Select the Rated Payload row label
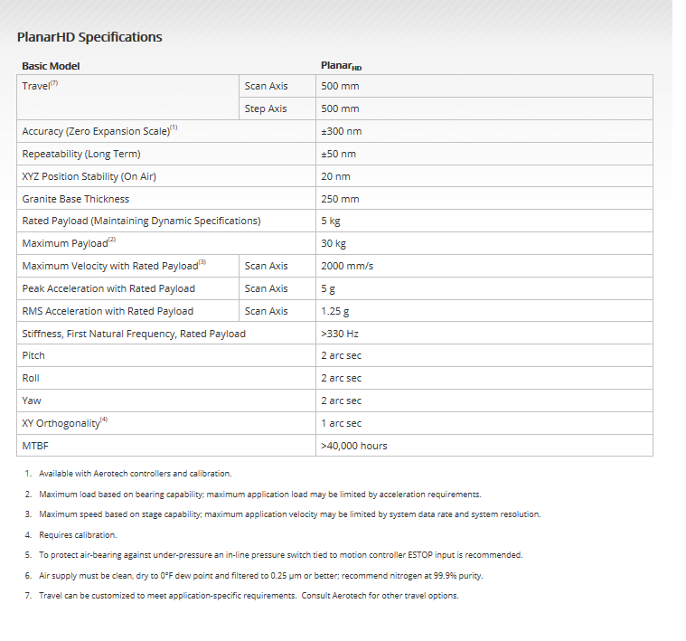Screen dimensions: 686x641 pos(141,221)
